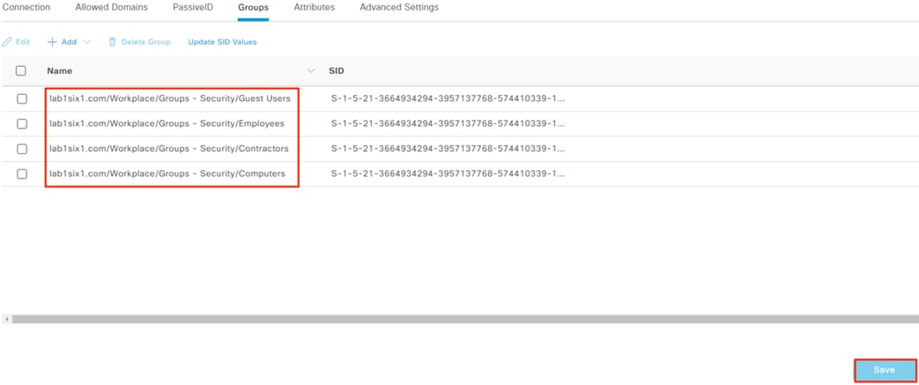Select the Guest Users group name
The width and height of the screenshot is (919, 385).
(x=170, y=98)
